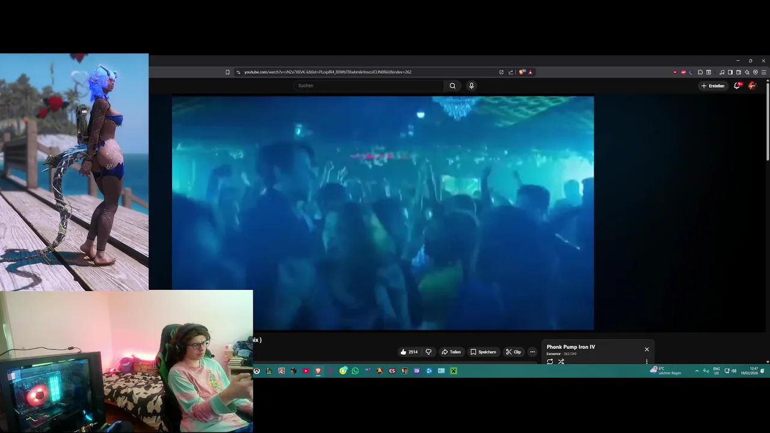This screenshot has width=770, height=433.
Task: Click the open-in-app icon in the address bar
Action: [501, 72]
